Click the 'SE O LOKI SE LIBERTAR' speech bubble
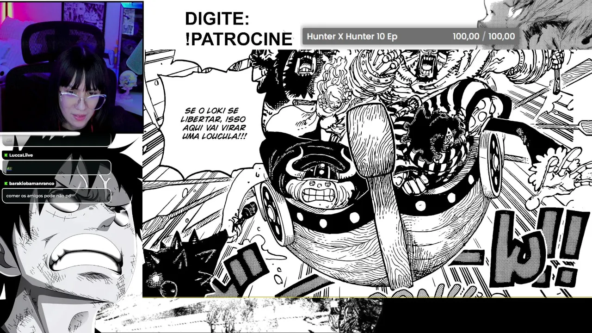The height and width of the screenshot is (333, 592). (214, 124)
